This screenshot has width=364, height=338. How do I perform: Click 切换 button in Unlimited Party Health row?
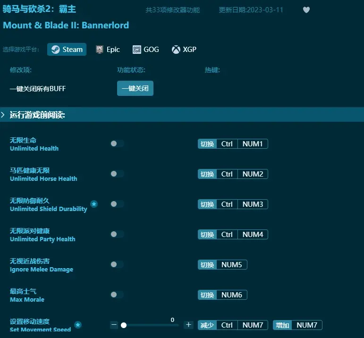[x=207, y=235]
